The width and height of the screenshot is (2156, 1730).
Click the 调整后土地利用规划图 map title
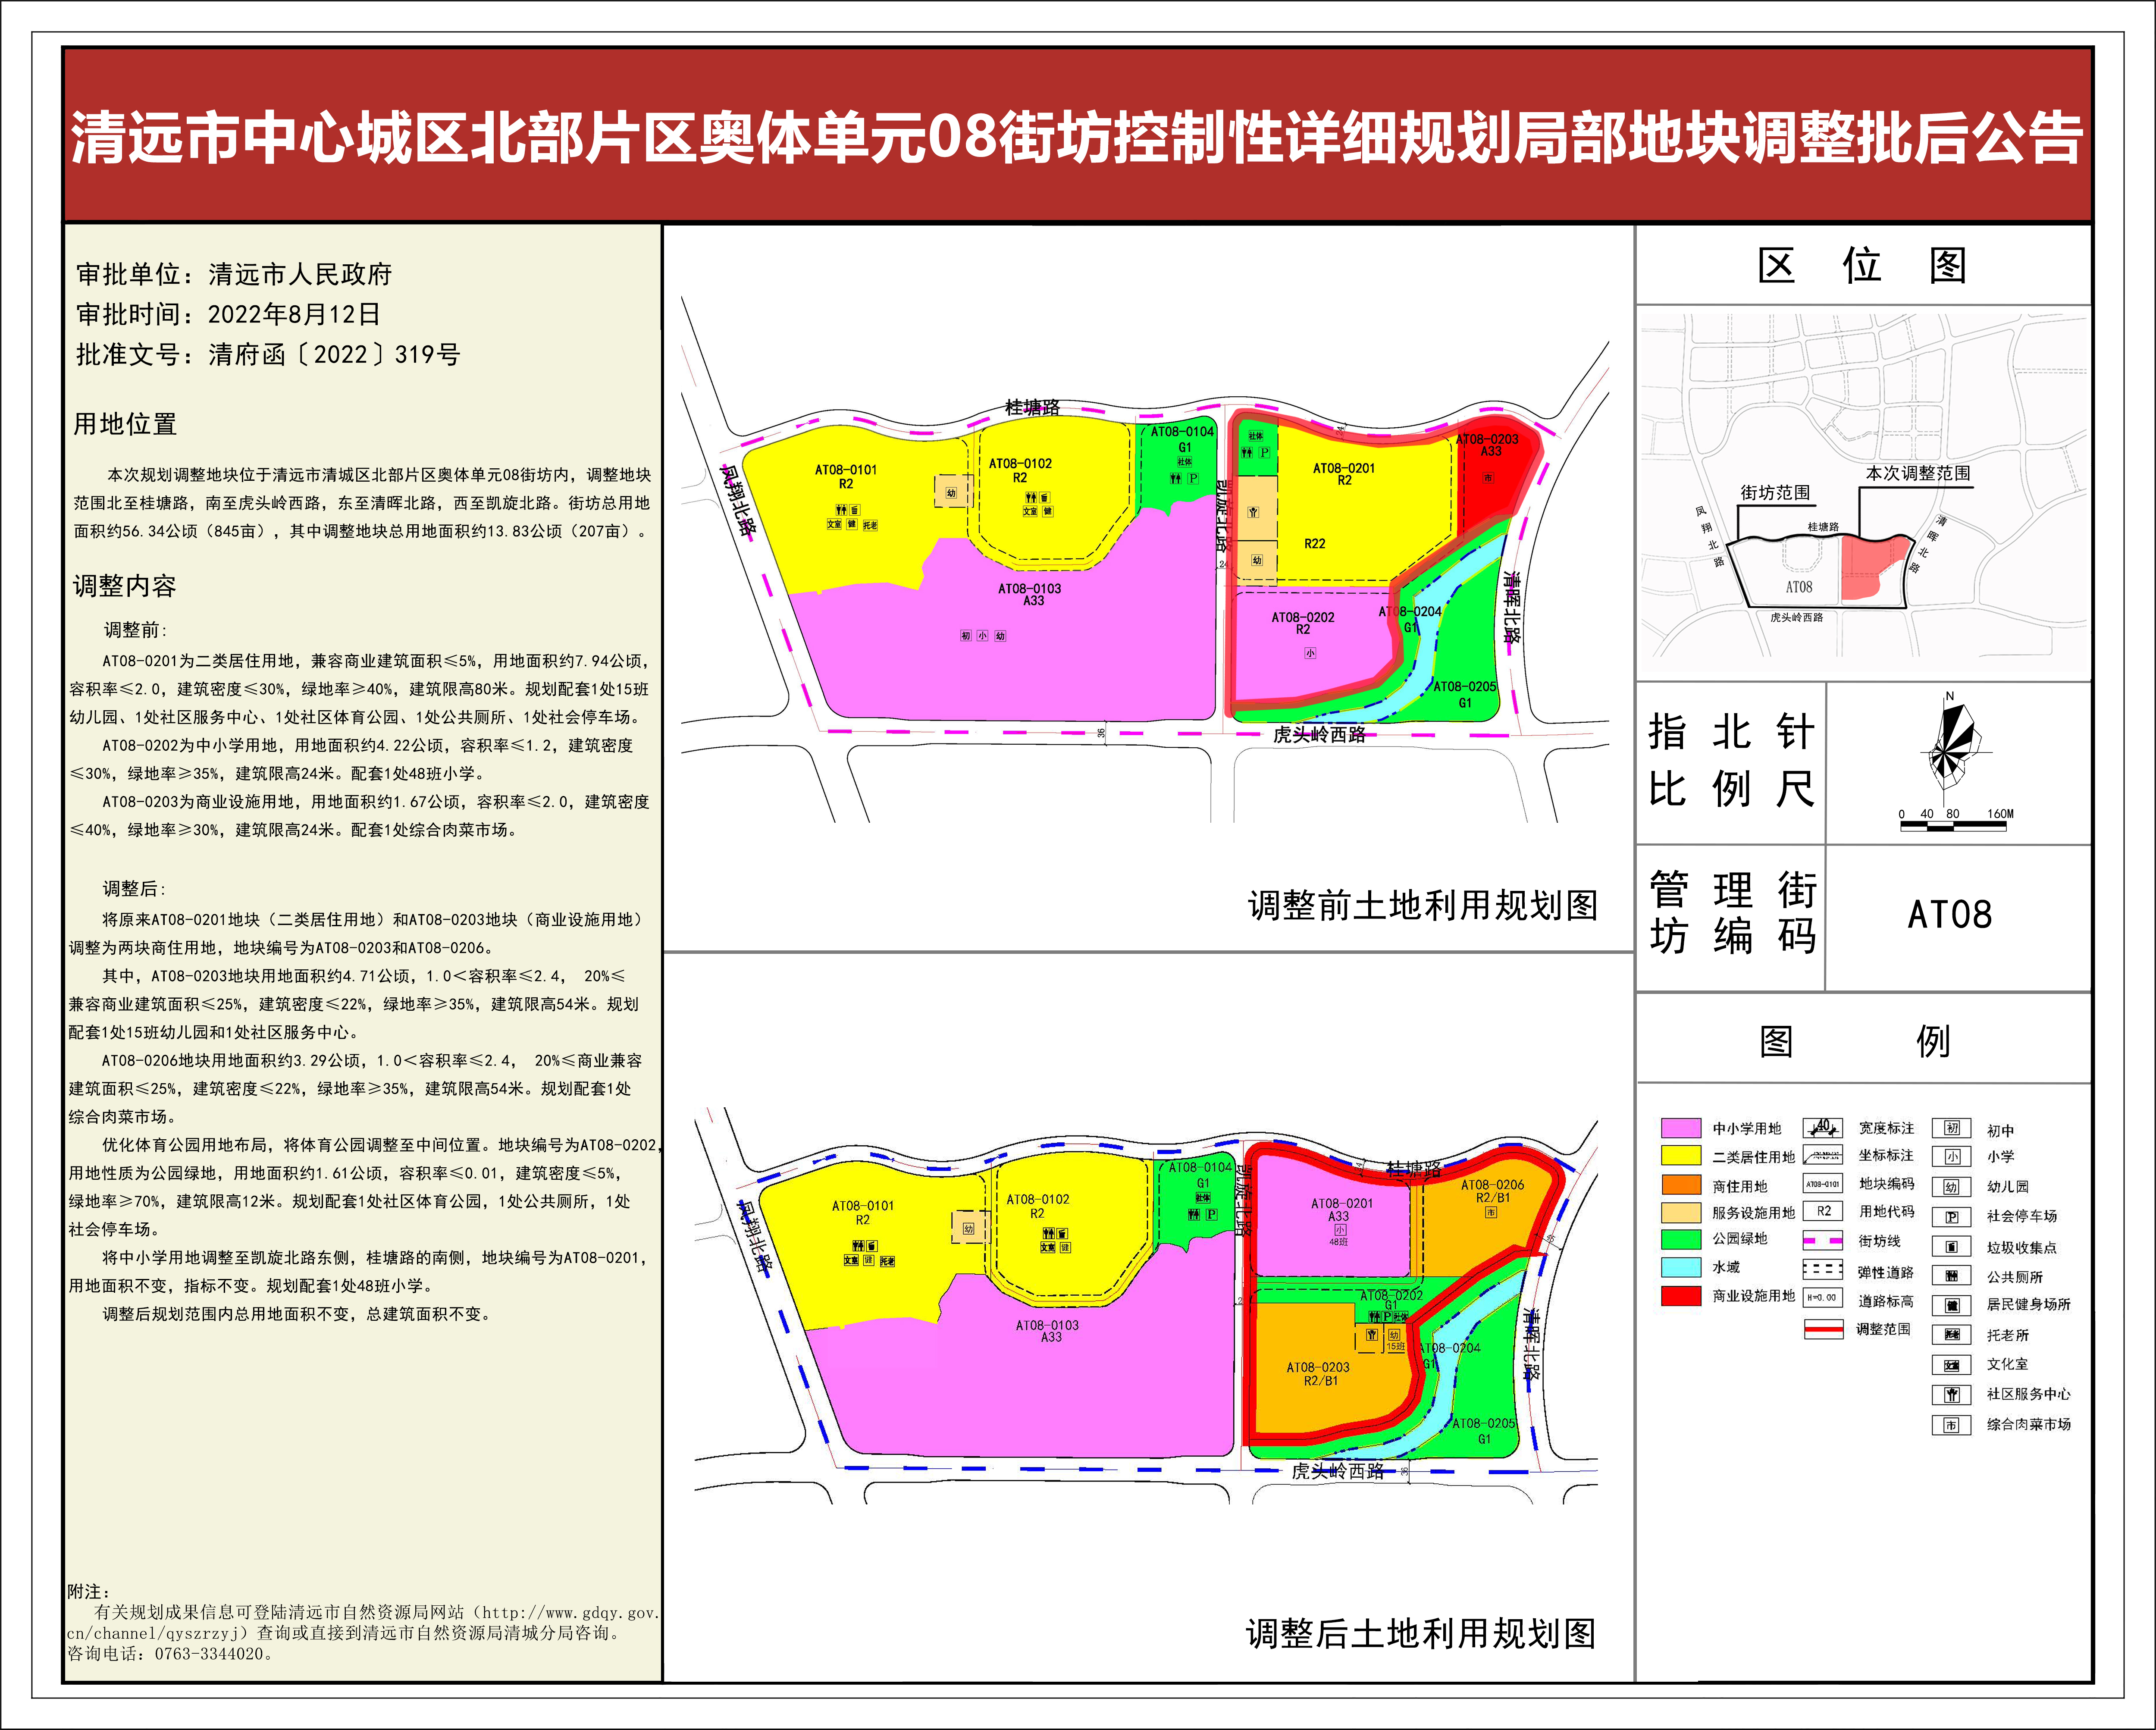tap(1421, 1634)
